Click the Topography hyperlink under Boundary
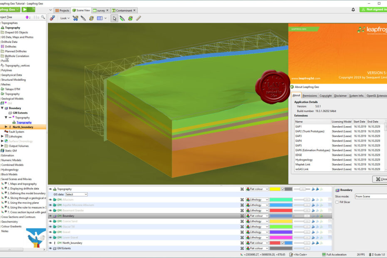Screen dimensions: 387x258 click(x=24, y=122)
